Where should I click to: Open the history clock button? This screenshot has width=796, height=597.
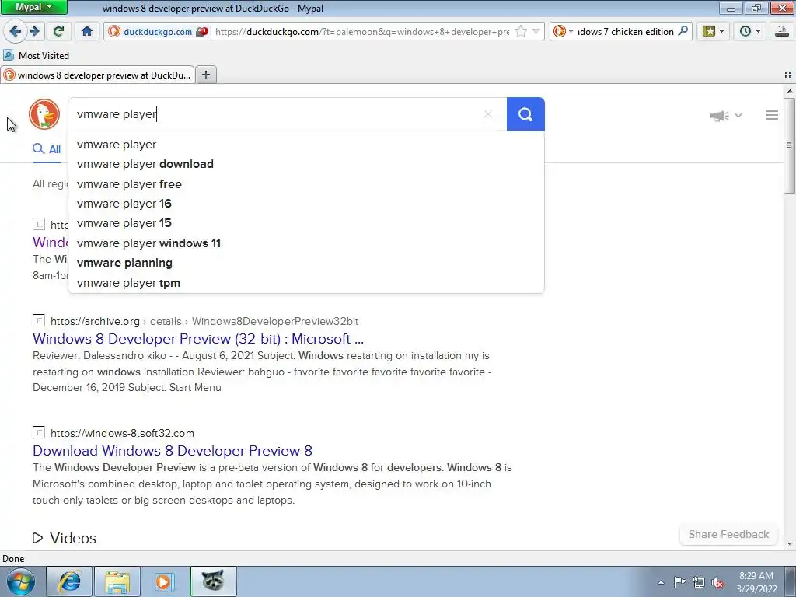tap(745, 31)
